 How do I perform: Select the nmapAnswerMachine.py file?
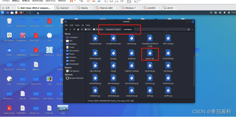[x=150, y=41]
